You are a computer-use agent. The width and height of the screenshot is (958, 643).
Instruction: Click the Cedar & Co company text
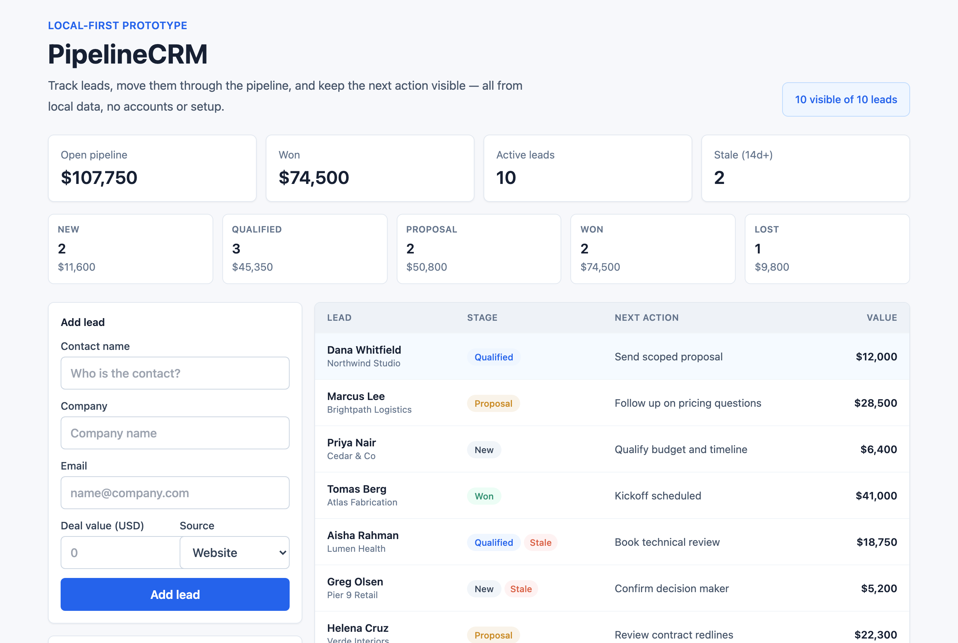point(351,456)
